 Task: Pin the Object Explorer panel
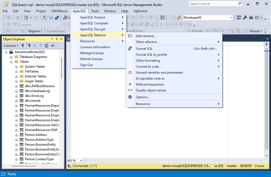tap(57, 39)
